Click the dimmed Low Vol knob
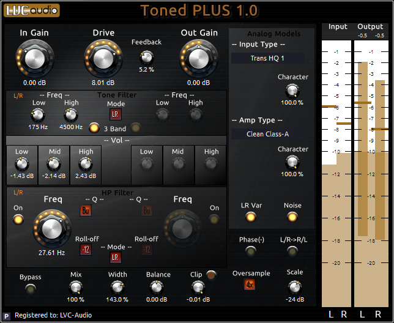Image resolution: width=394 pixels, height=323 pixels. pyautogui.click(x=147, y=165)
